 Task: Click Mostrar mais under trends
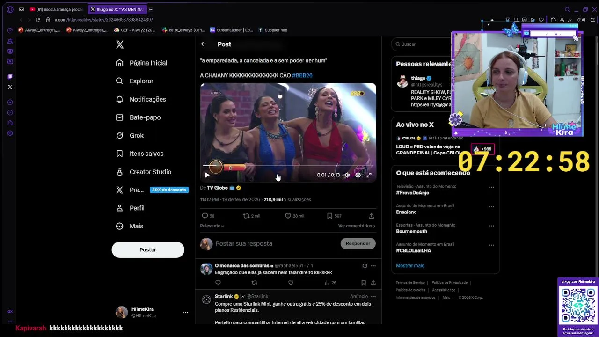[410, 265]
